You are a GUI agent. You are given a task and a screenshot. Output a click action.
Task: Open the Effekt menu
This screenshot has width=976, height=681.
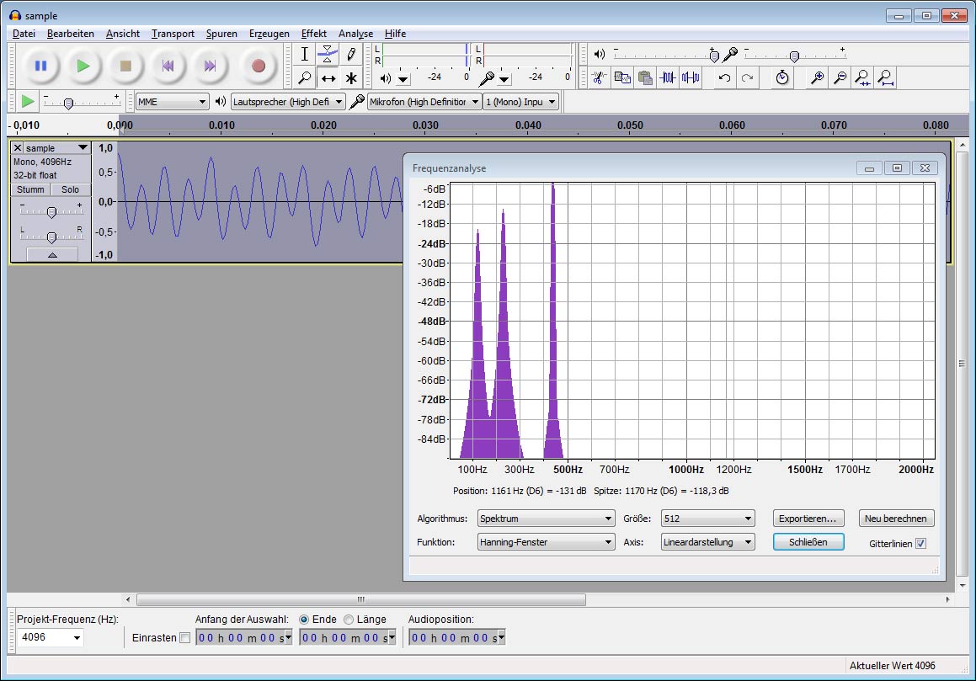[x=313, y=34]
